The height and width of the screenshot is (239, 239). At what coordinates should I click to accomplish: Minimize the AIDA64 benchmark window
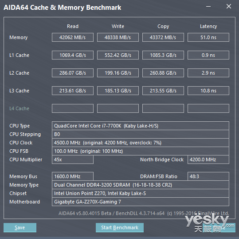(x=208, y=6)
